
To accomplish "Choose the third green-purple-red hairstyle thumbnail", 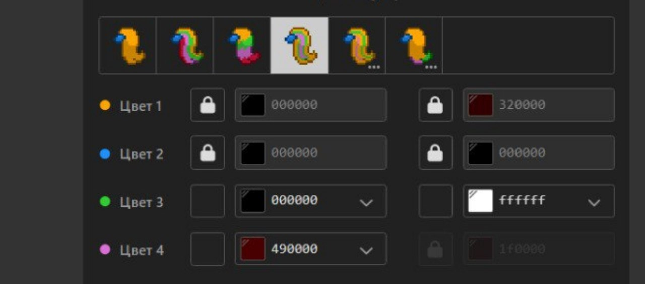I will [x=242, y=45].
